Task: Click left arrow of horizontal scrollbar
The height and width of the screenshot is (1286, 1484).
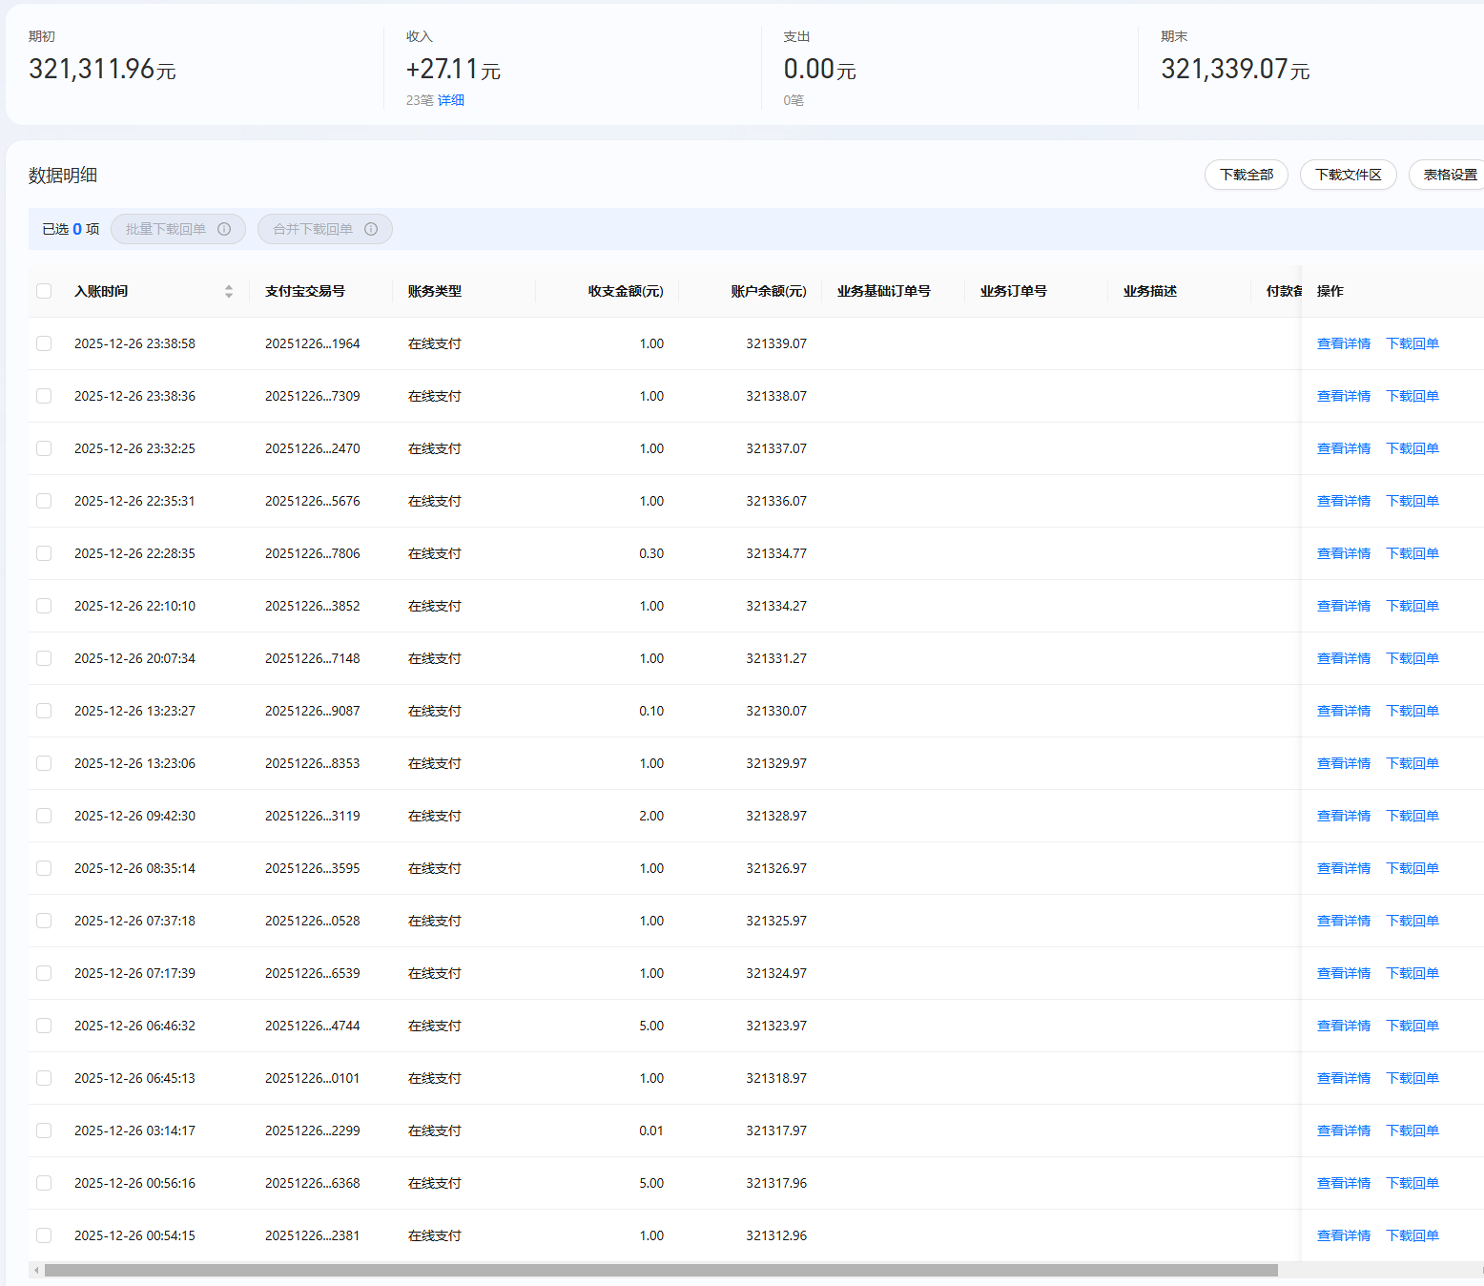Action: click(x=36, y=1270)
